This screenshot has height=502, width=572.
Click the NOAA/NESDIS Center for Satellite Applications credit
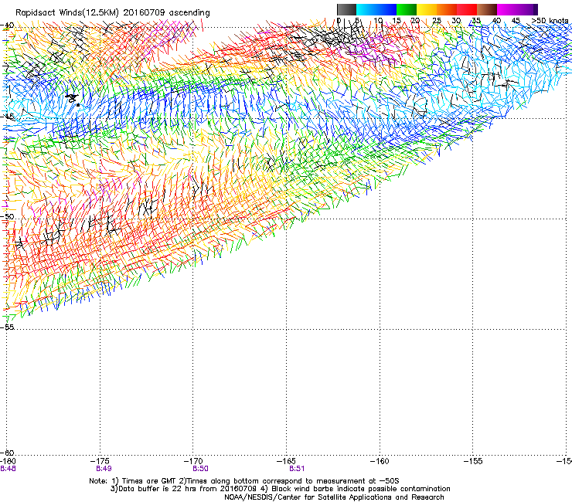(334, 497)
